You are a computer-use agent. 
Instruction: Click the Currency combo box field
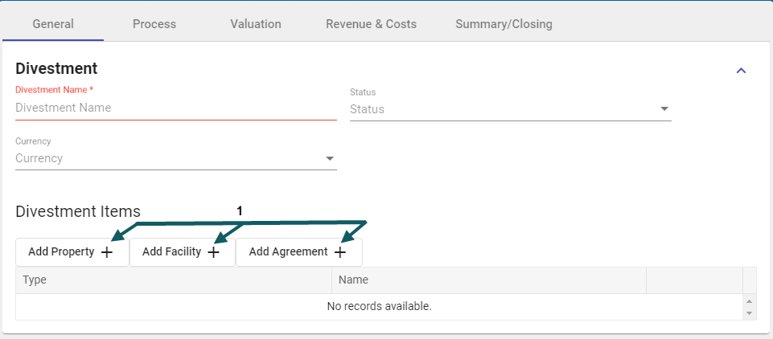click(x=167, y=158)
